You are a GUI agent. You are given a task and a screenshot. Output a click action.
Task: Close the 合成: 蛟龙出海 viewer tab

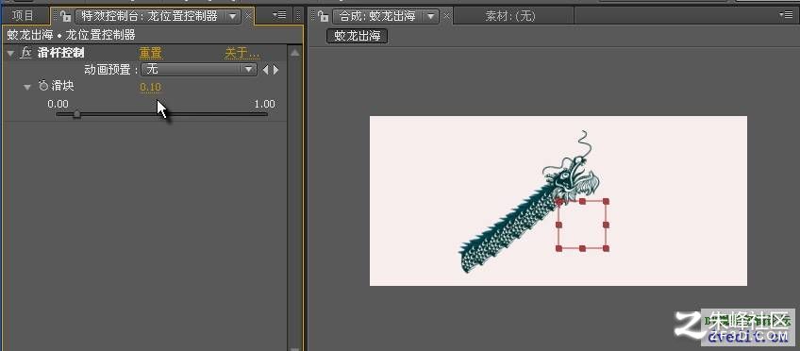click(446, 16)
